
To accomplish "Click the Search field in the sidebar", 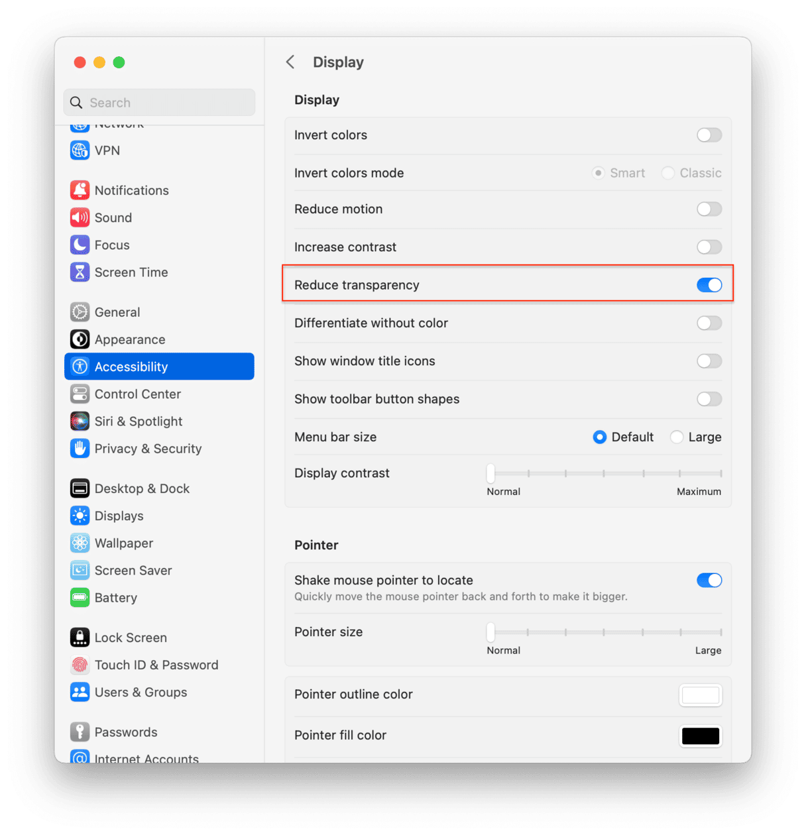I will [159, 103].
